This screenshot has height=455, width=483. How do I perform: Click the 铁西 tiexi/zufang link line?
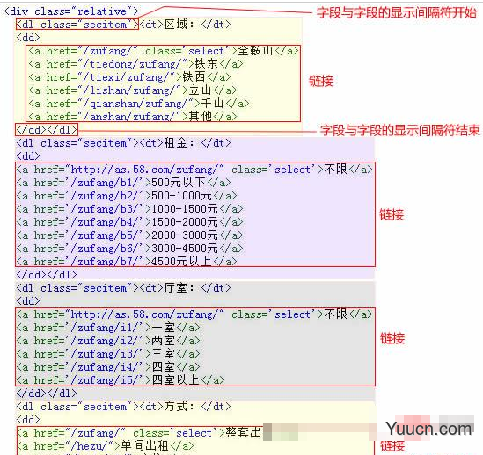[129, 77]
